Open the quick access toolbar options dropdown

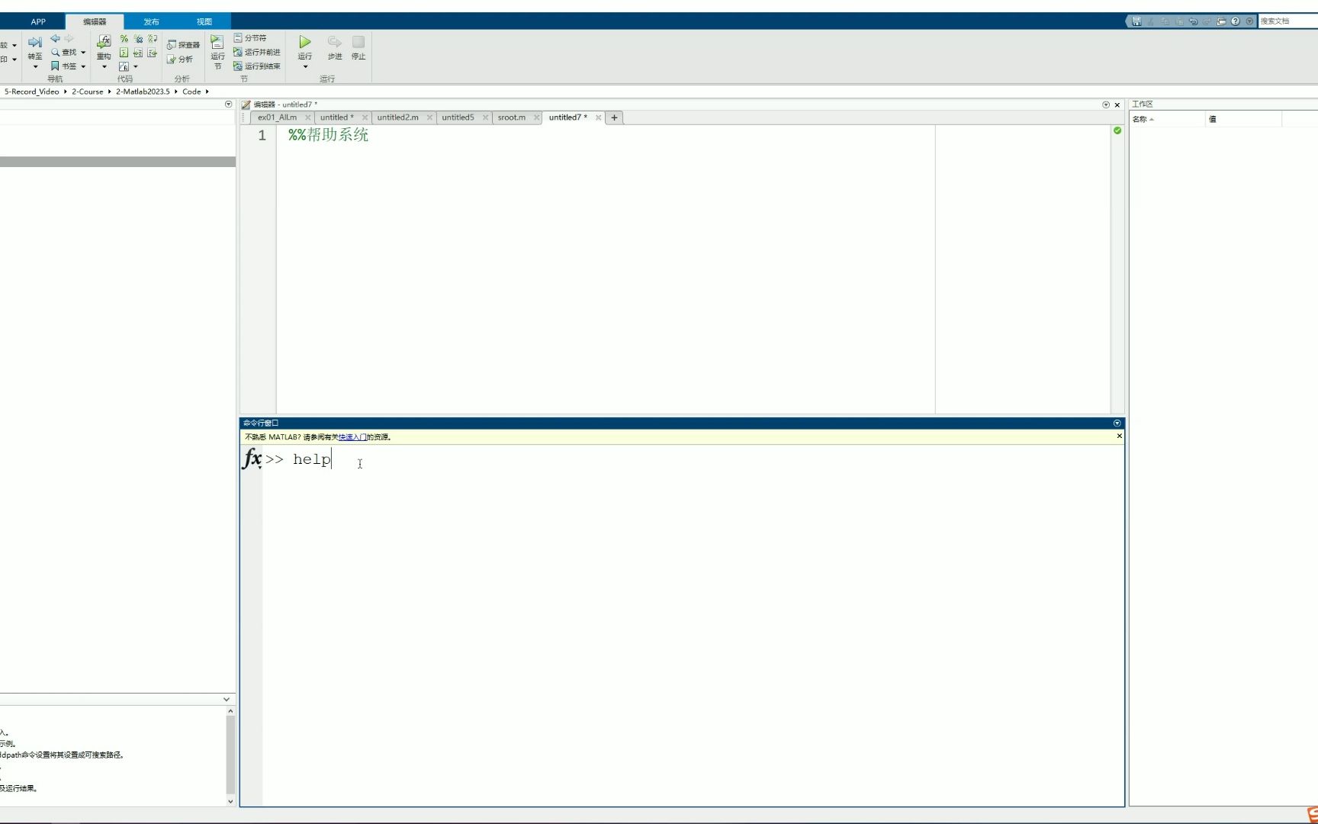pos(1249,21)
